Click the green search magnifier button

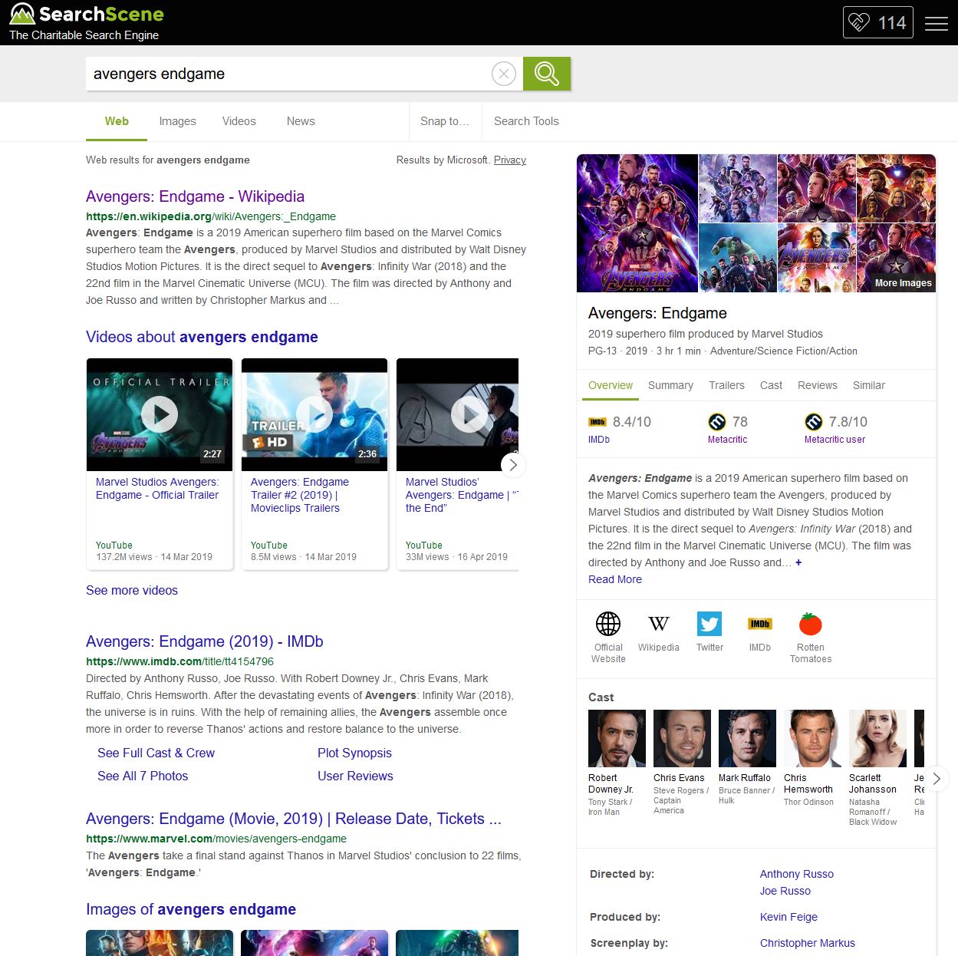[x=546, y=74]
